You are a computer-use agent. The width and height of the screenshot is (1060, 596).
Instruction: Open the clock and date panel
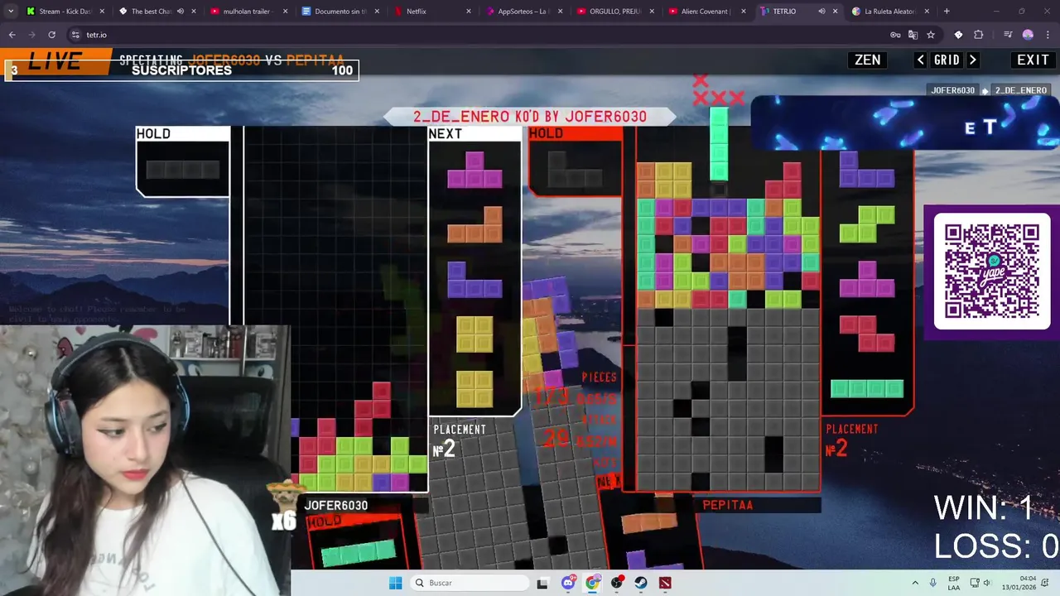[1020, 583]
